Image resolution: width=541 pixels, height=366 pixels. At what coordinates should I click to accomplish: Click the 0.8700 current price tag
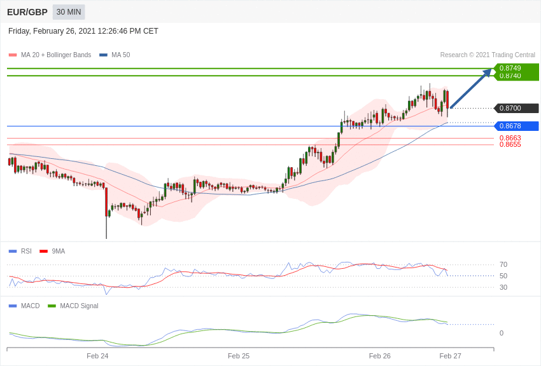(x=517, y=108)
